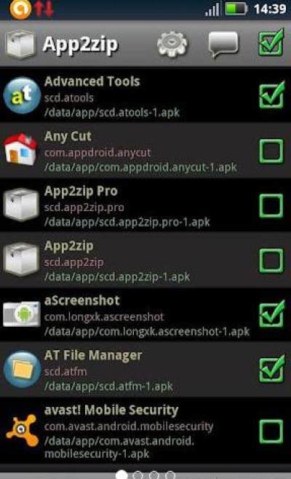This screenshot has height=479, width=291.
Task: Select the App2zip scd.app2zip list entry
Action: click(145, 261)
